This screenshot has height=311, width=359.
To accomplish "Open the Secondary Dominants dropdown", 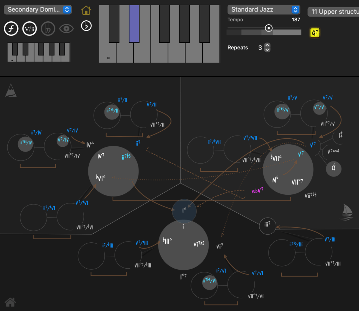I will [38, 10].
